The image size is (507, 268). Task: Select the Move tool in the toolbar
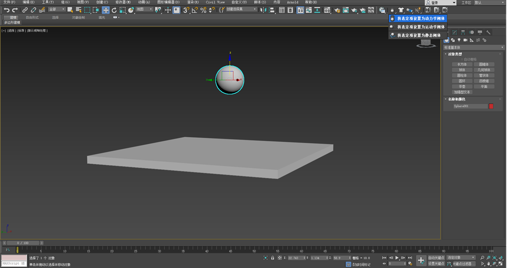[x=106, y=10]
